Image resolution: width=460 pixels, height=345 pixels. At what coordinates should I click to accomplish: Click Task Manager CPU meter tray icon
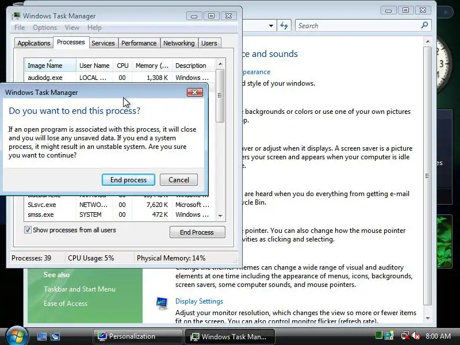point(379,336)
